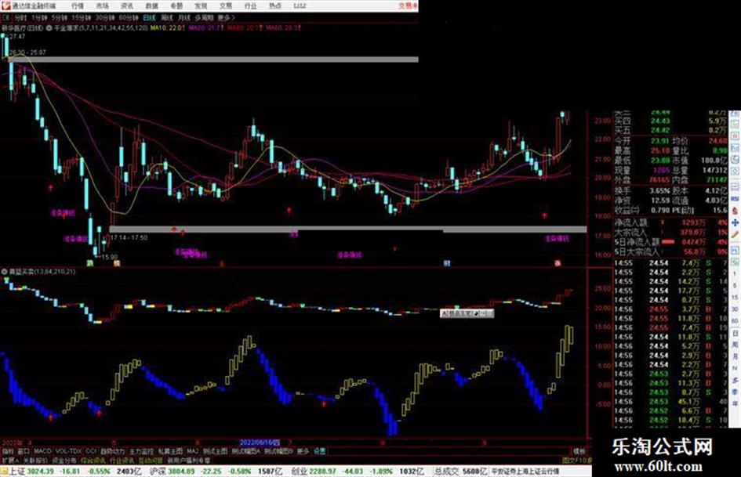The image size is (741, 477).
Task: Click the 沪深 index value 3804.89
Action: 181,471
